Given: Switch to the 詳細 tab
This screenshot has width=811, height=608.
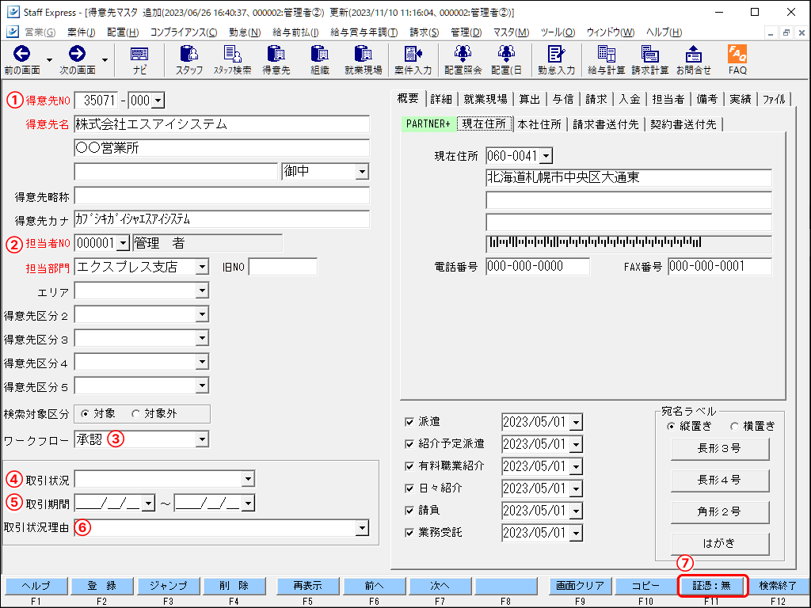Looking at the screenshot, I should [x=441, y=99].
